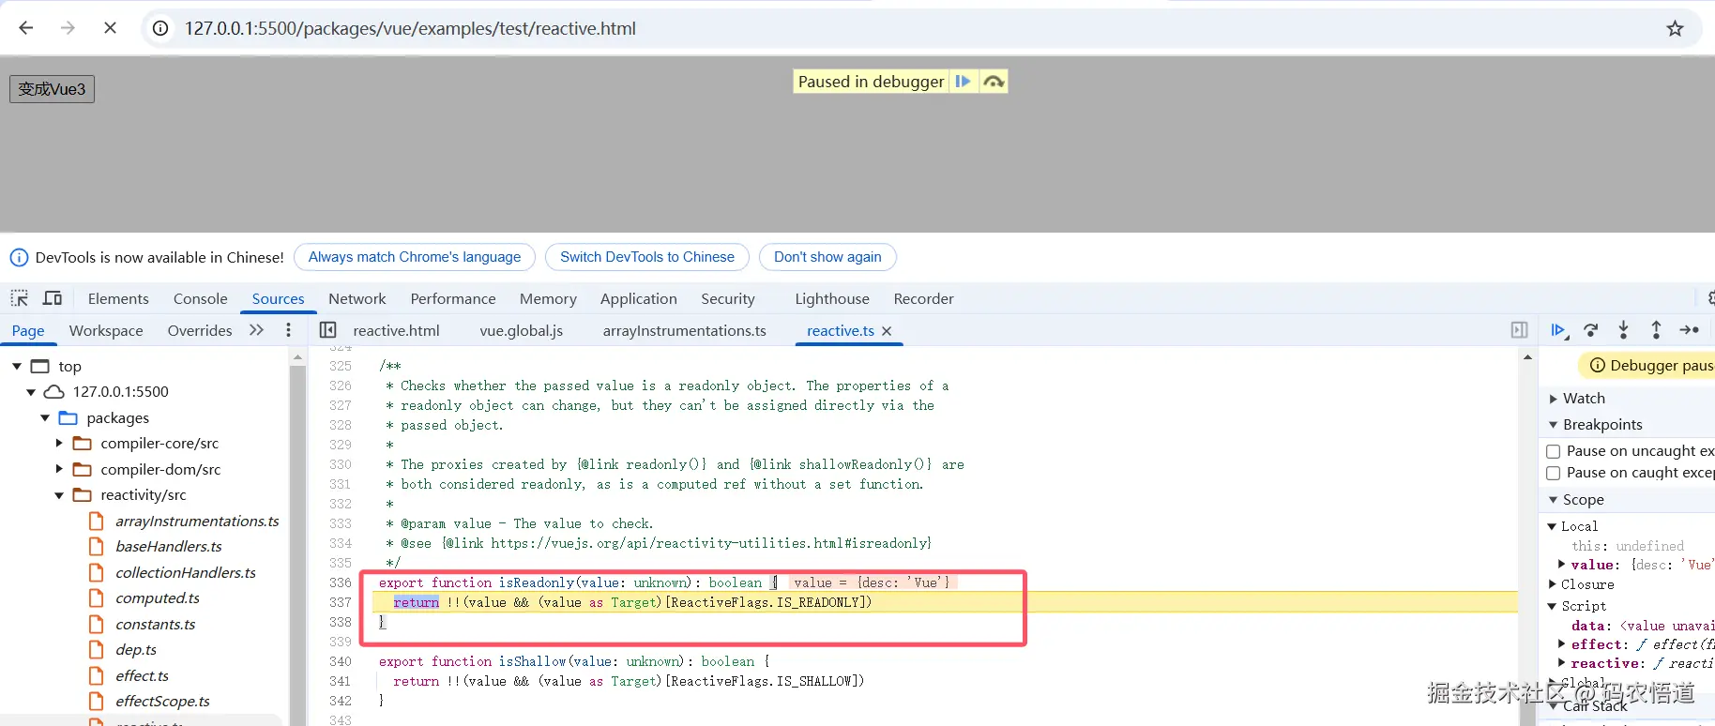
Task: Expand the value variable in Local
Action: point(1562,565)
